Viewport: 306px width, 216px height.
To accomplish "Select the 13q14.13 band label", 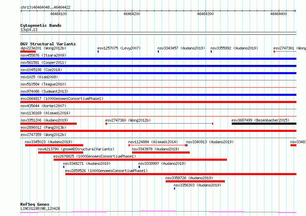I will (x=29, y=30).
